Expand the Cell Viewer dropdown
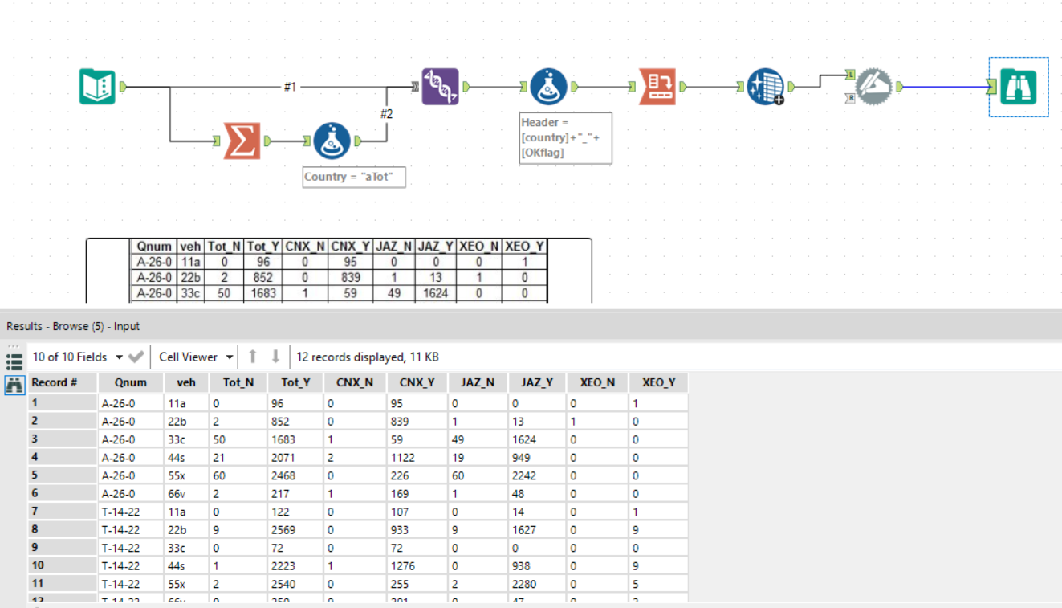The image size is (1062, 608). pos(195,357)
